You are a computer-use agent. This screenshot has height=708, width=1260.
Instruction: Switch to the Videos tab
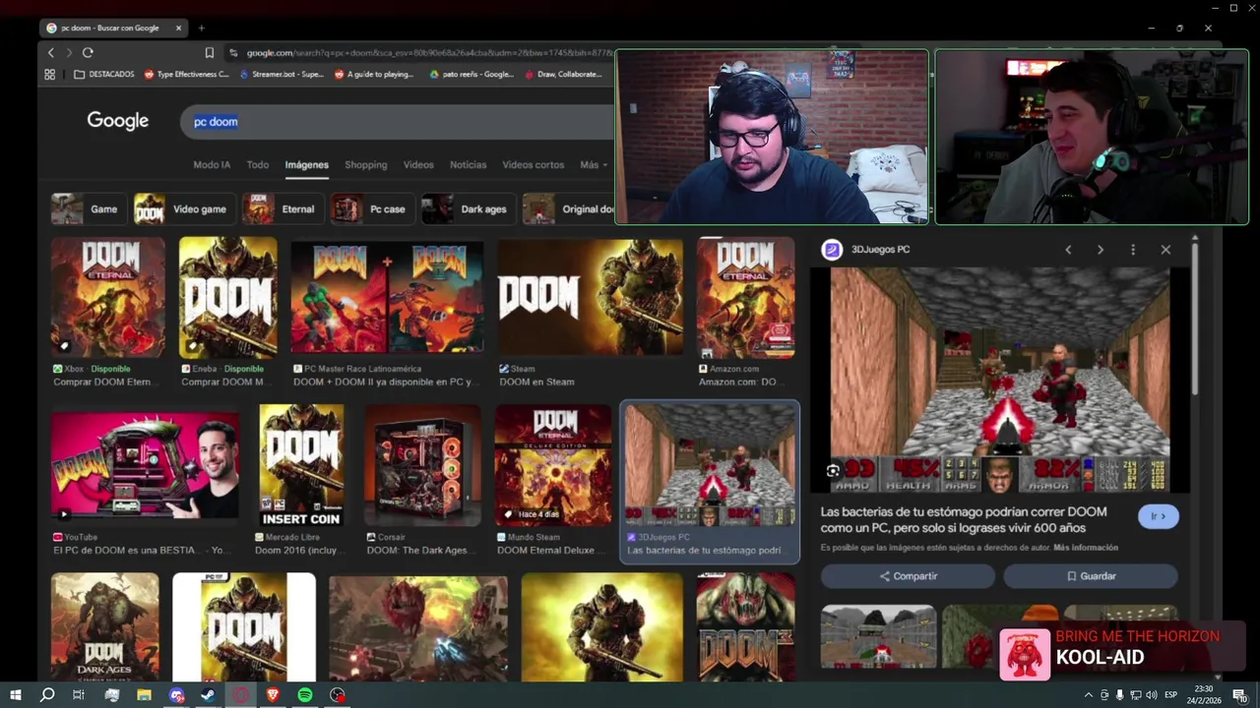tap(418, 165)
